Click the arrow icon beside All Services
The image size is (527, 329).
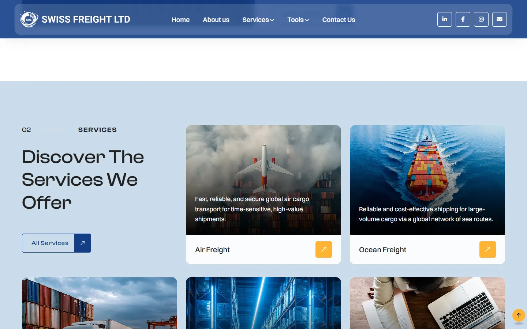click(x=83, y=243)
